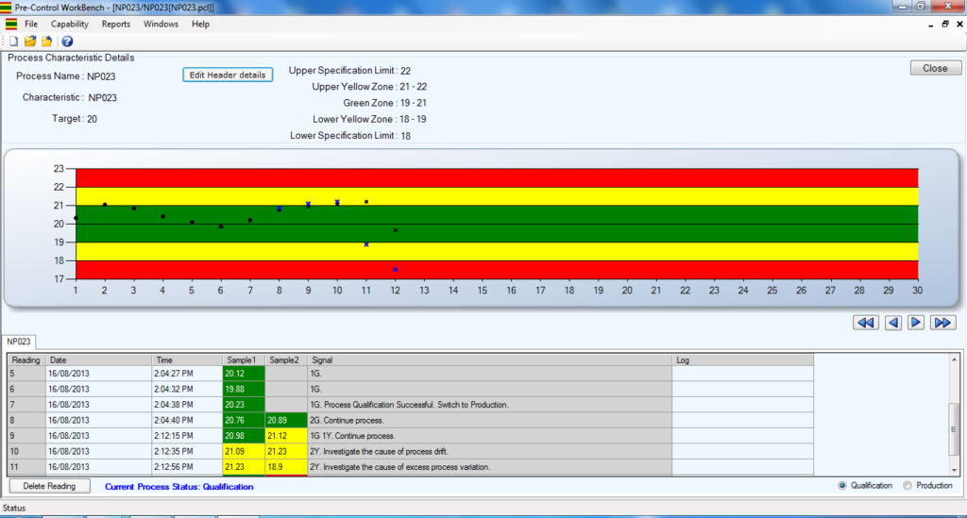Go to next chart page arrow
Image resolution: width=967 pixels, height=518 pixels.
pyautogui.click(x=916, y=323)
